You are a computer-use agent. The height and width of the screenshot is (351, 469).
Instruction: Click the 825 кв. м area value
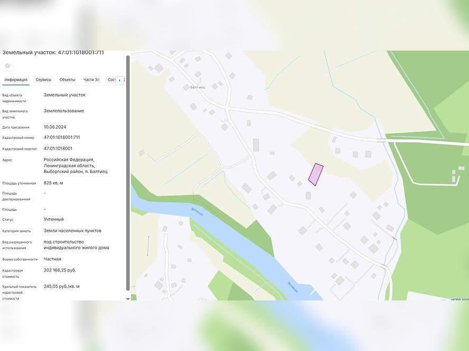[x=53, y=183]
